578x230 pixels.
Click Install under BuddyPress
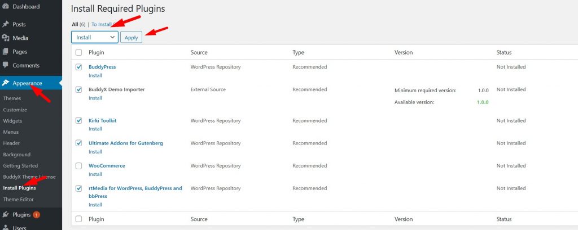click(x=95, y=75)
